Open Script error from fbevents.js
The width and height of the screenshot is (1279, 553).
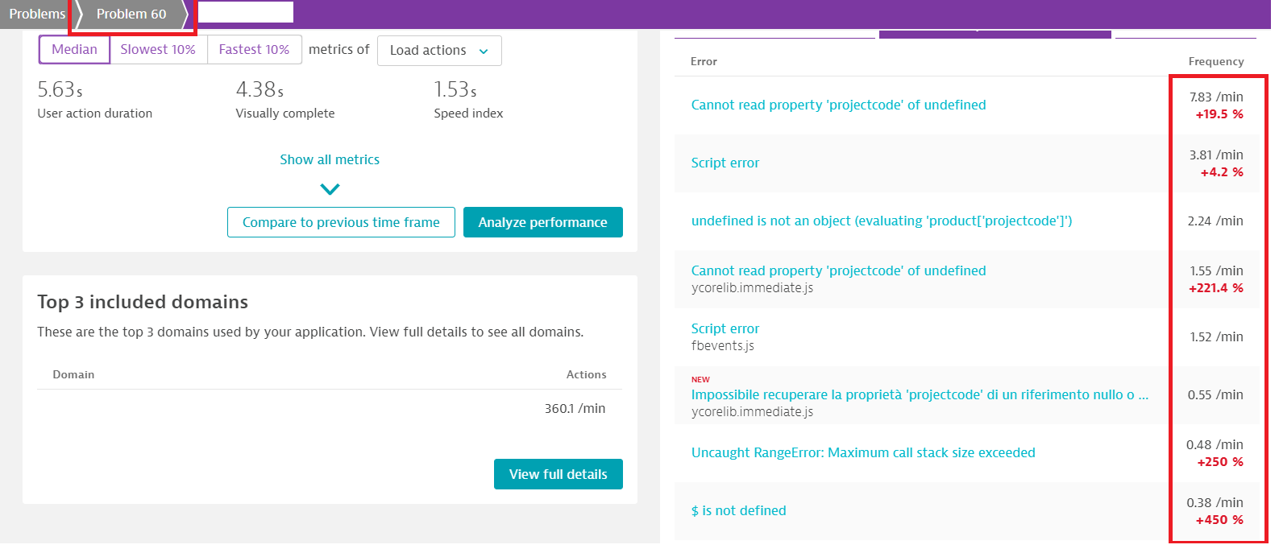tap(725, 328)
